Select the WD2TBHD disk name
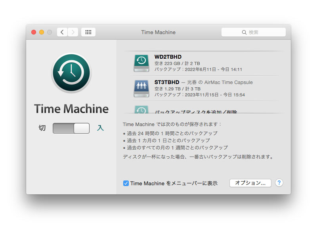317x238 pixels. 168,57
